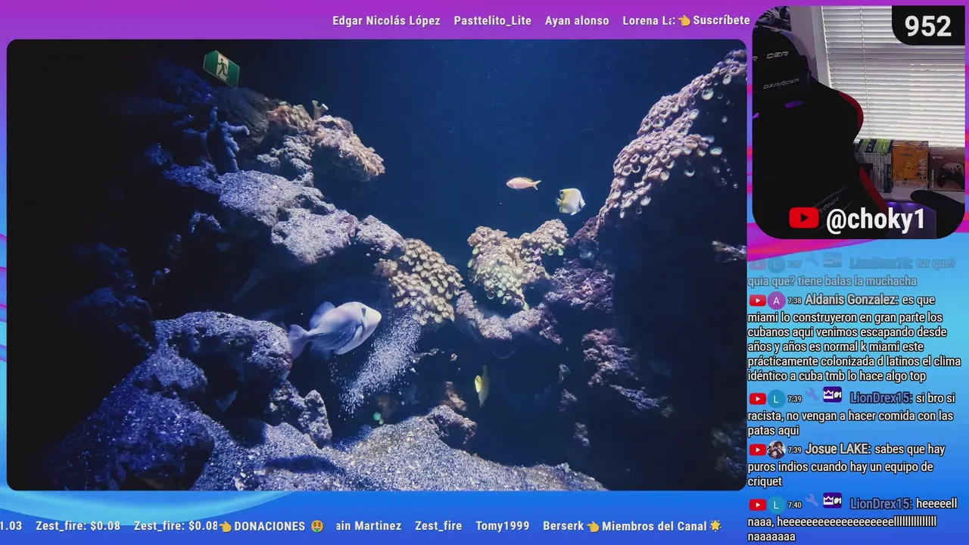This screenshot has height=545, width=969.
Task: Click the pointing-hand emoji before Suscríbete
Action: [x=684, y=20]
